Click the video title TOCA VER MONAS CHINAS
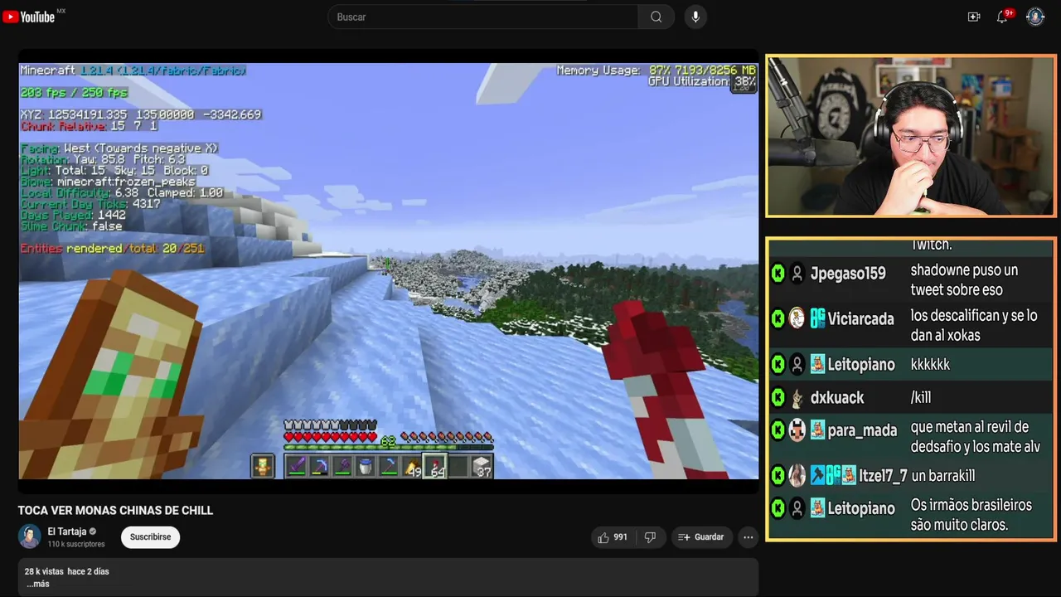 pyautogui.click(x=116, y=510)
